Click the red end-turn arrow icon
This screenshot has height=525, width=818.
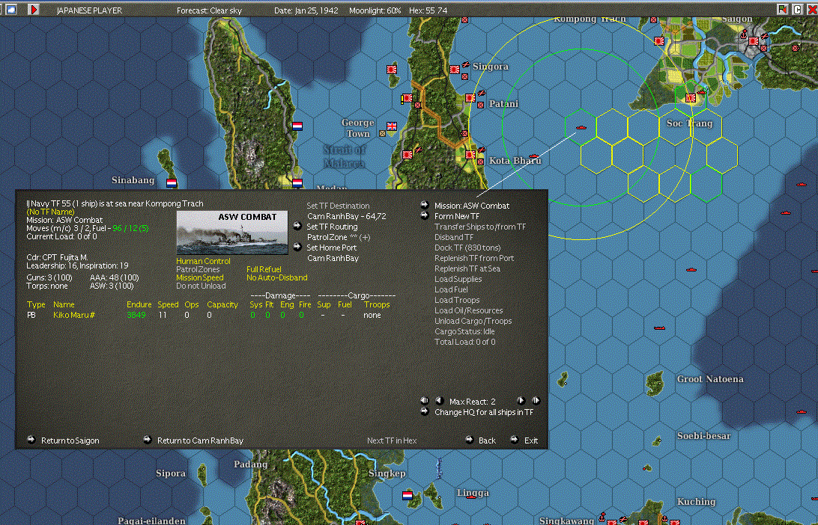(33, 10)
